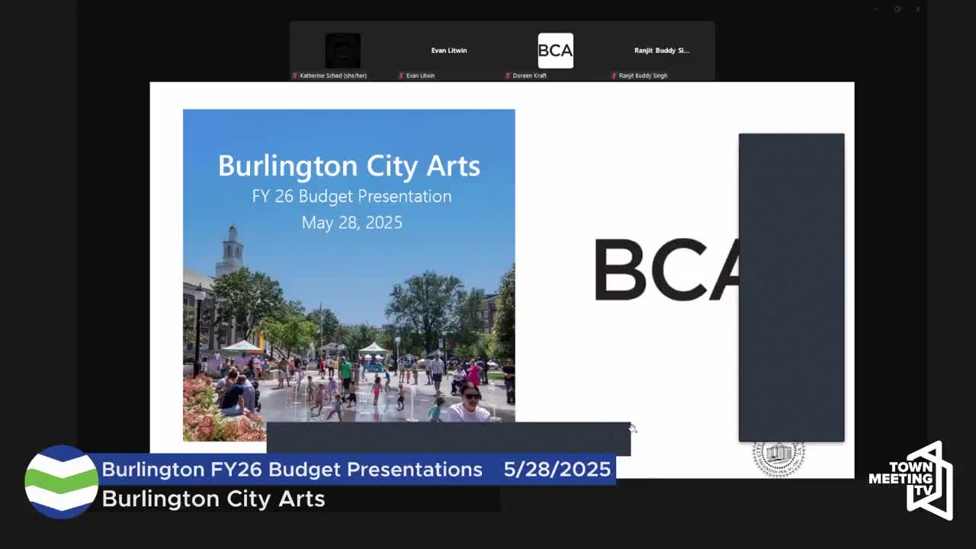976x549 pixels.
Task: Open the BCA avatar in Doreen Kraft's tile
Action: click(555, 50)
